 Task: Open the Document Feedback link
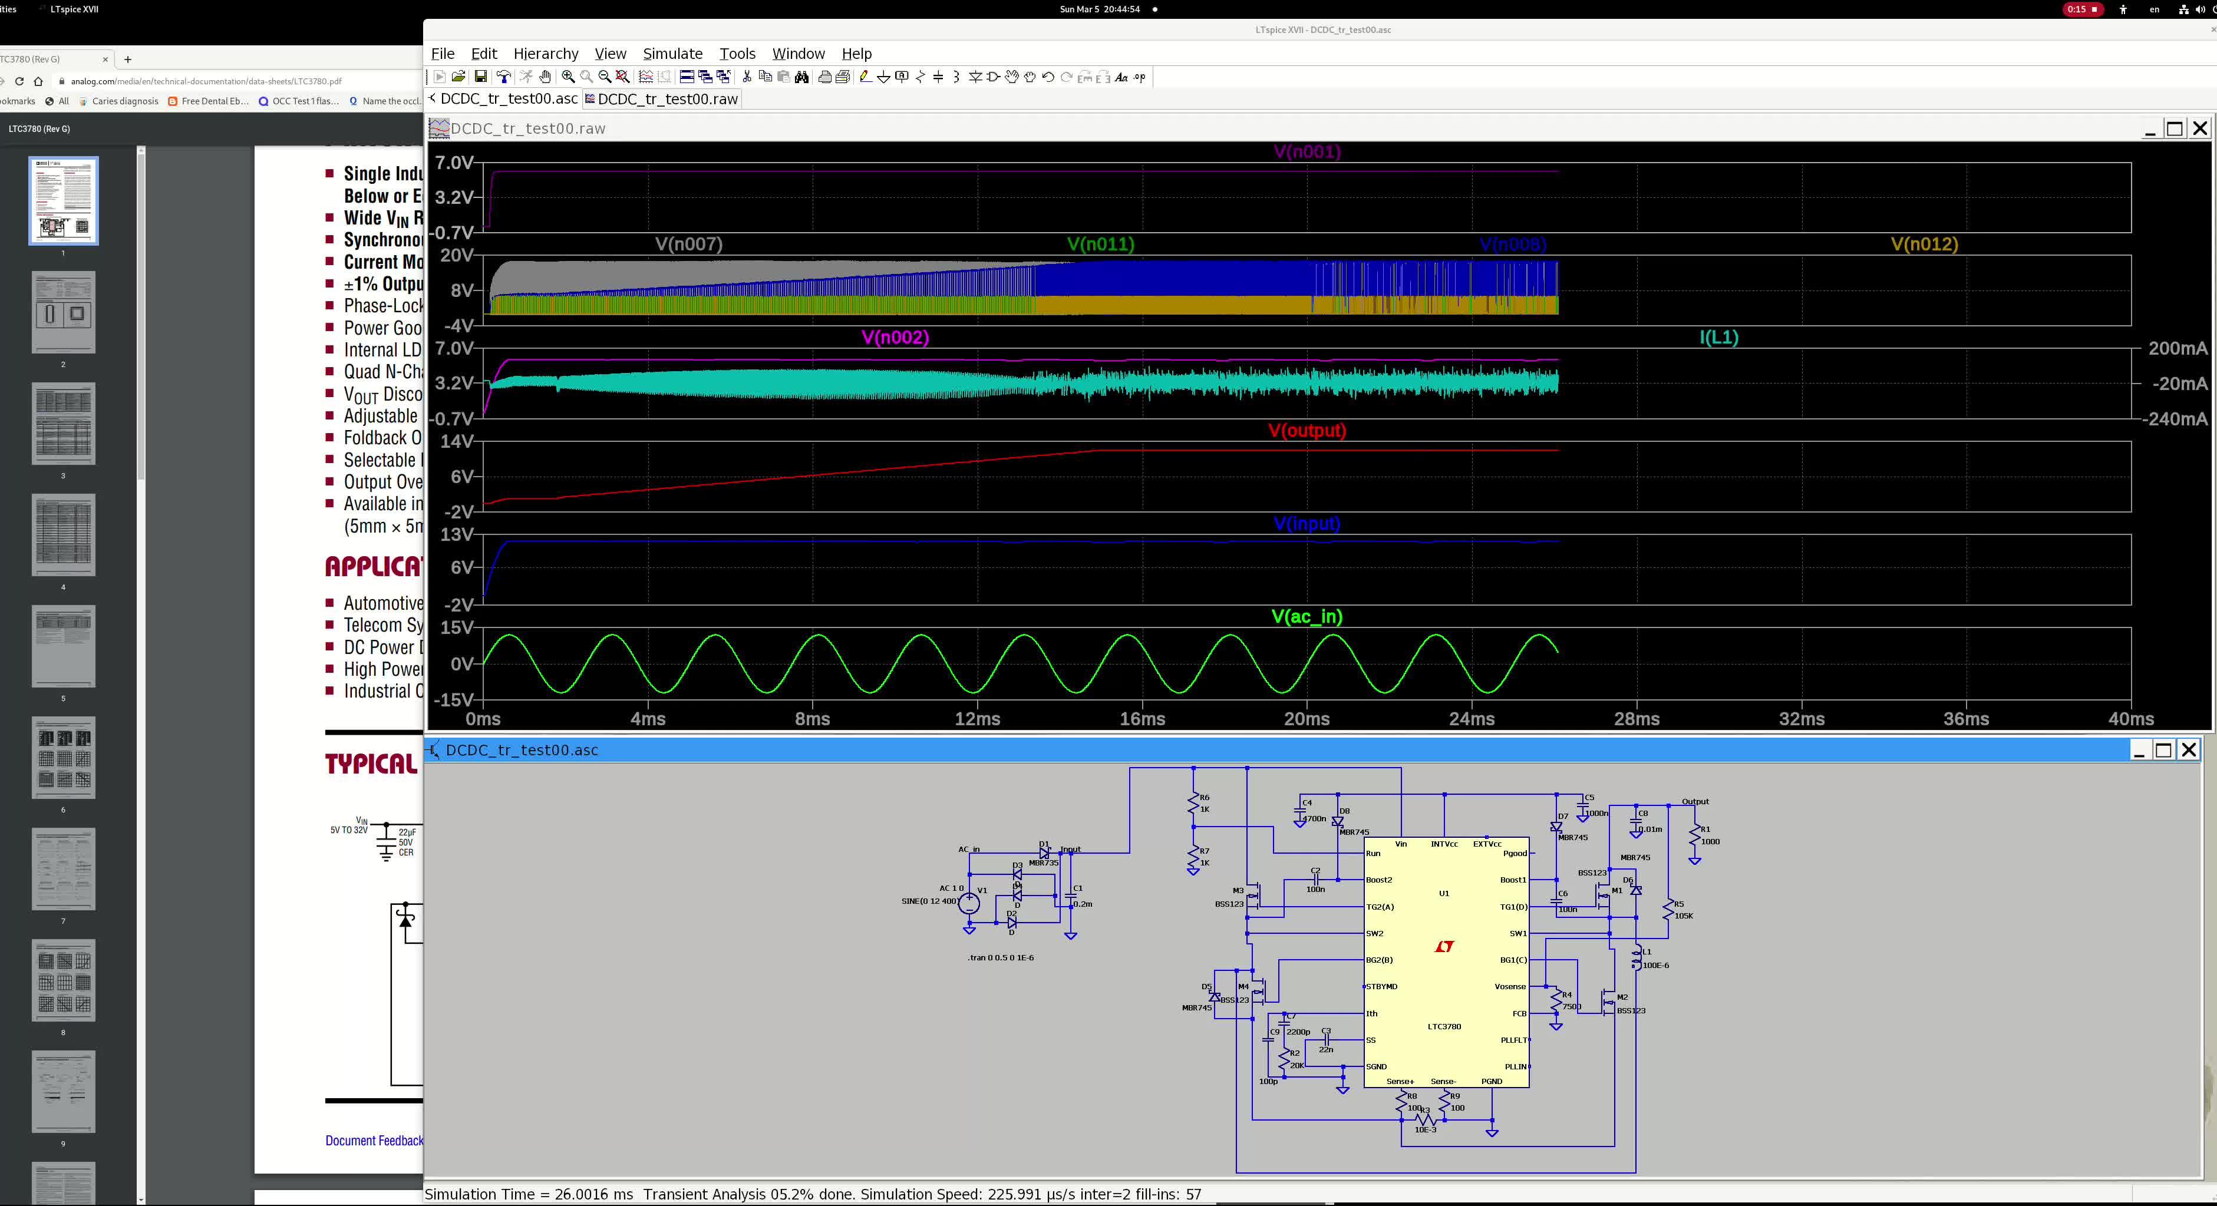click(374, 1141)
